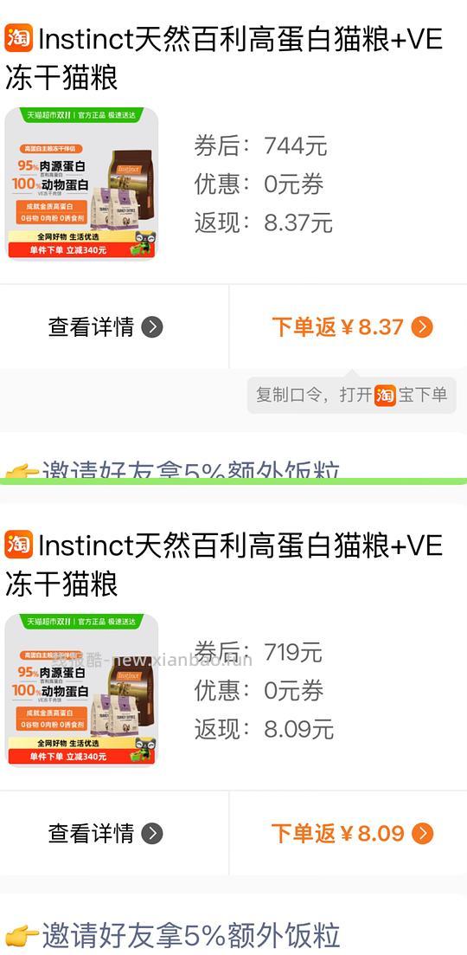
Task: Tap 券后 744元 price text
Action: tap(261, 146)
